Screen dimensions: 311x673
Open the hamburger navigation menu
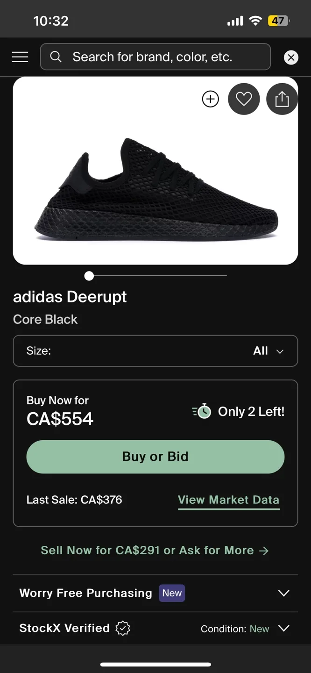[x=20, y=57]
